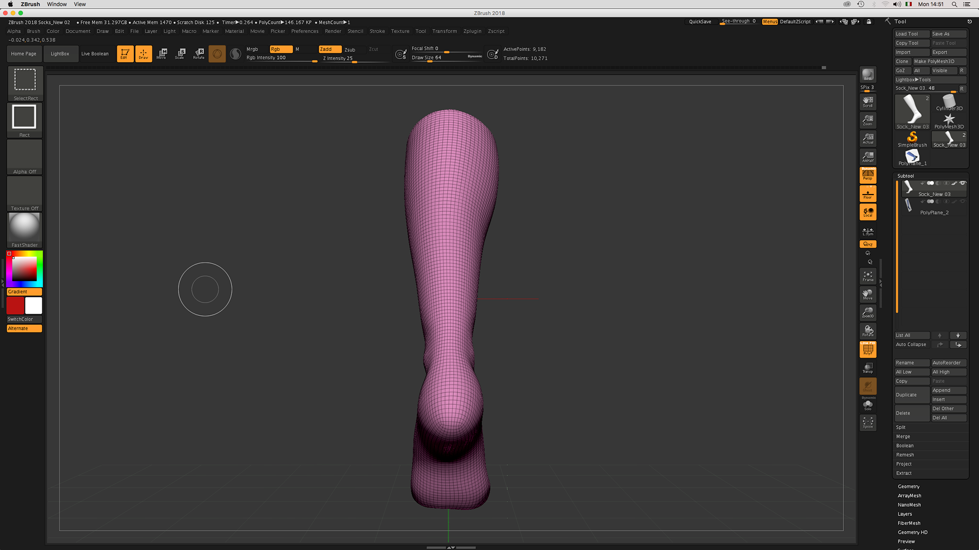Click the Actual size zoom icon
979x550 pixels.
[868, 139]
